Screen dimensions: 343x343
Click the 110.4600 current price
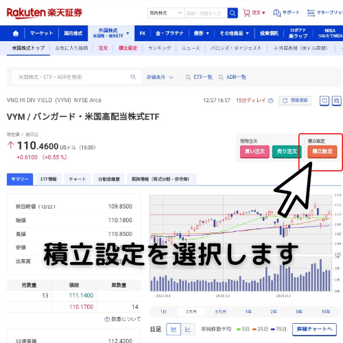[x=38, y=146]
